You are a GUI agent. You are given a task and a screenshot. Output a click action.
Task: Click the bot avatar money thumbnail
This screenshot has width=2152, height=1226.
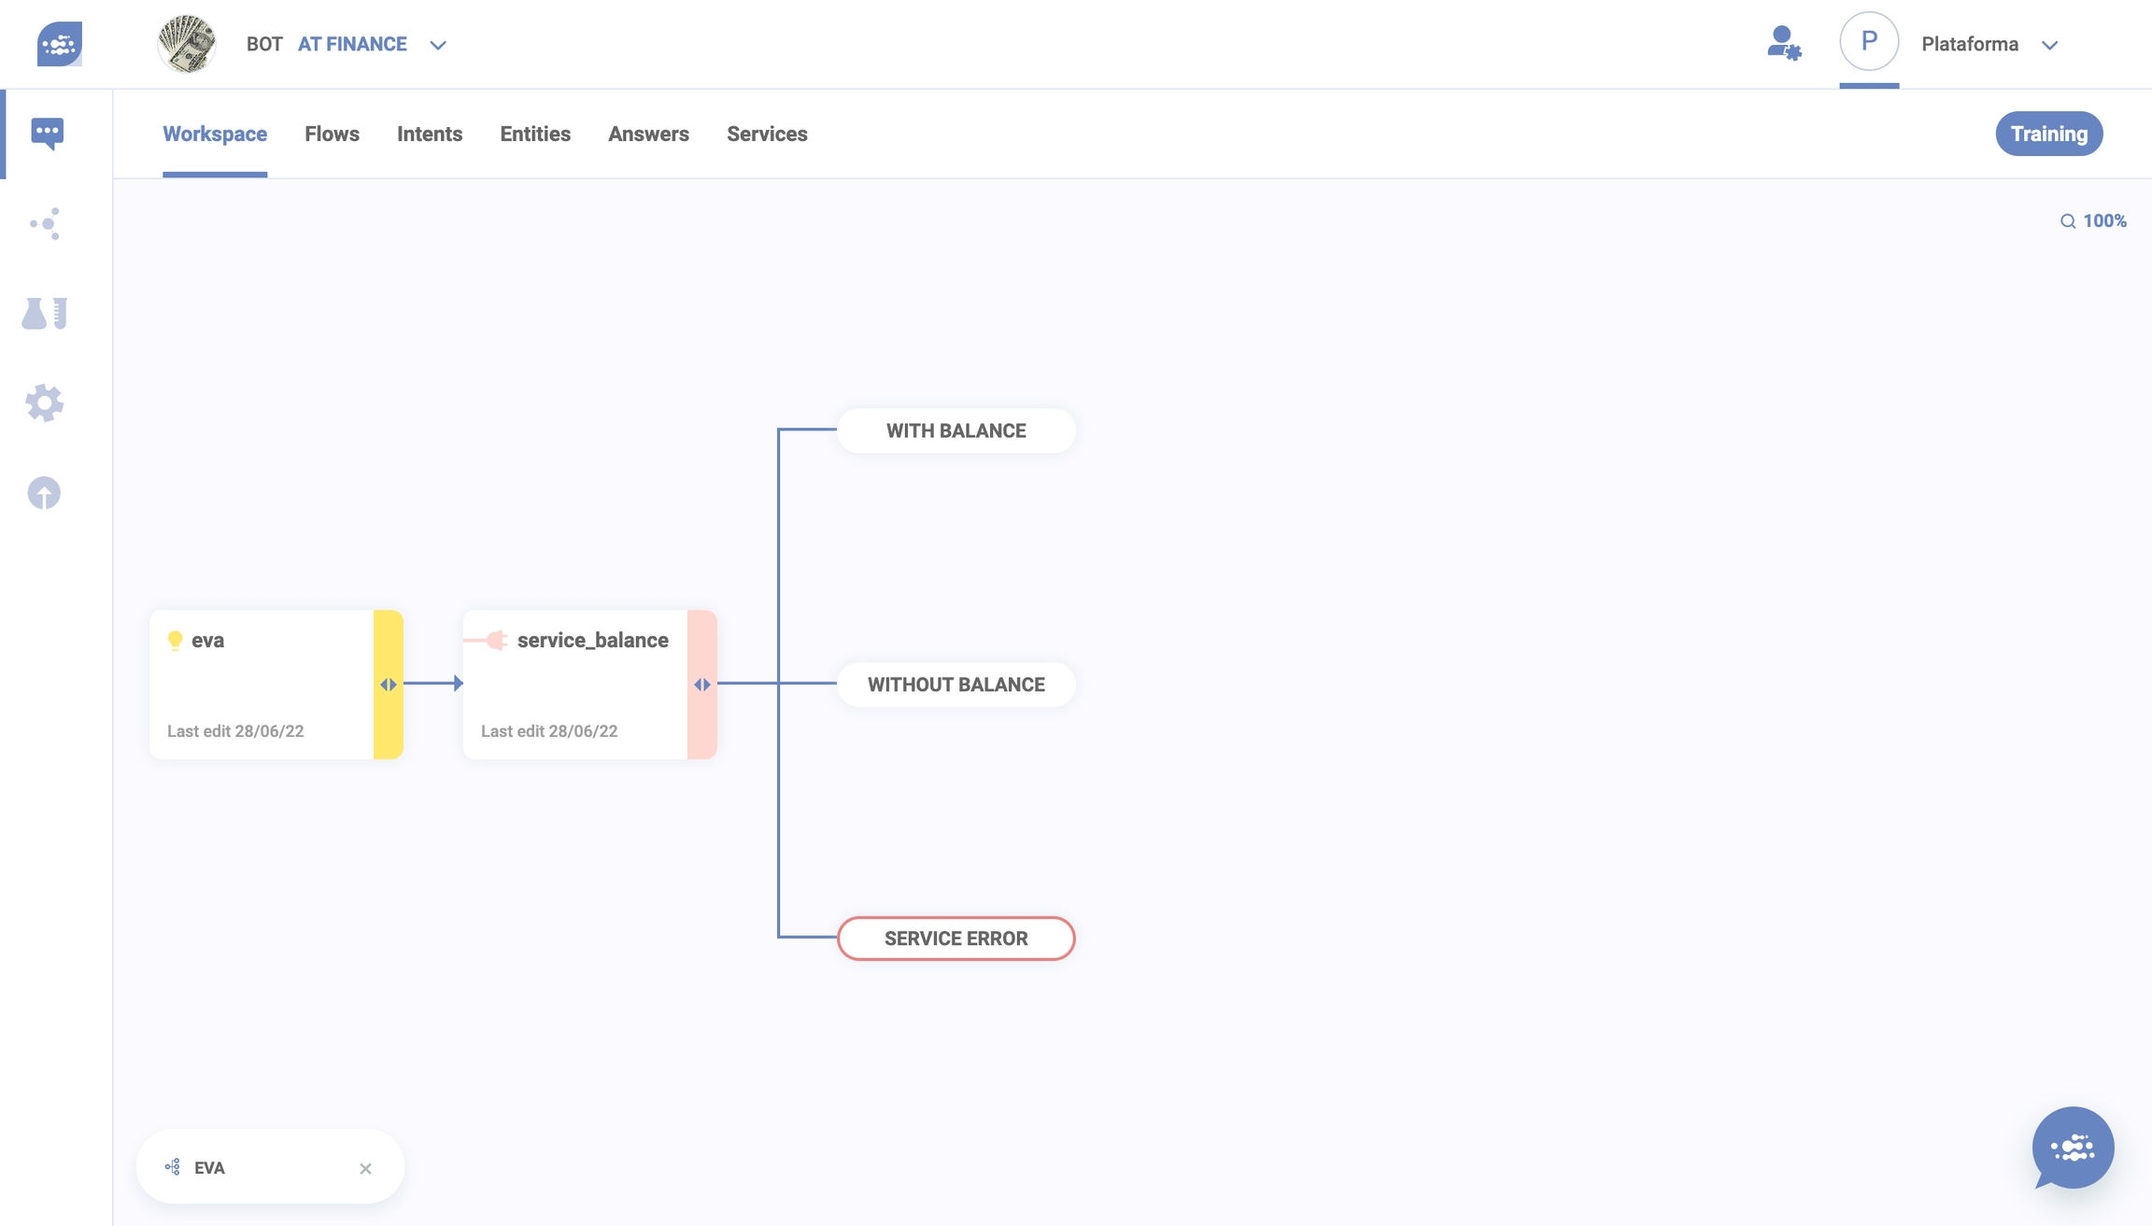[x=187, y=44]
